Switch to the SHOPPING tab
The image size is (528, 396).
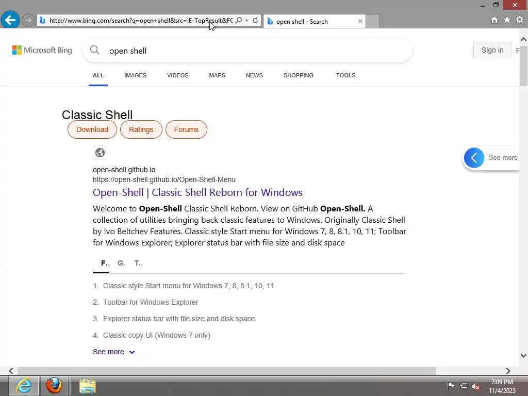coord(299,75)
